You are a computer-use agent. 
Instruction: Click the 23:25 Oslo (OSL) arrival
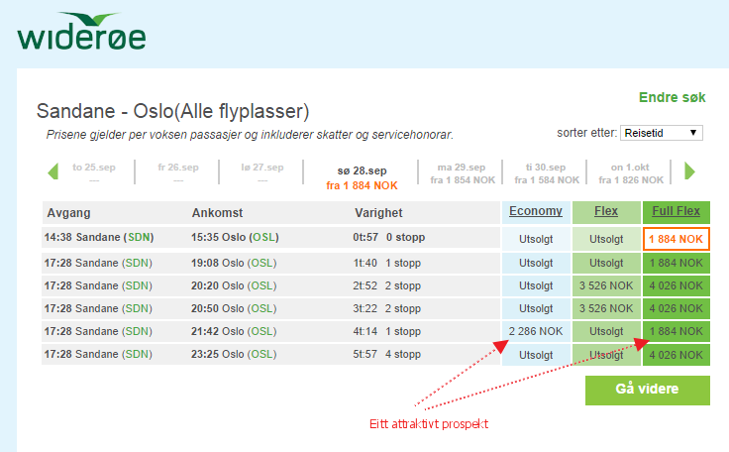pyautogui.click(x=234, y=354)
